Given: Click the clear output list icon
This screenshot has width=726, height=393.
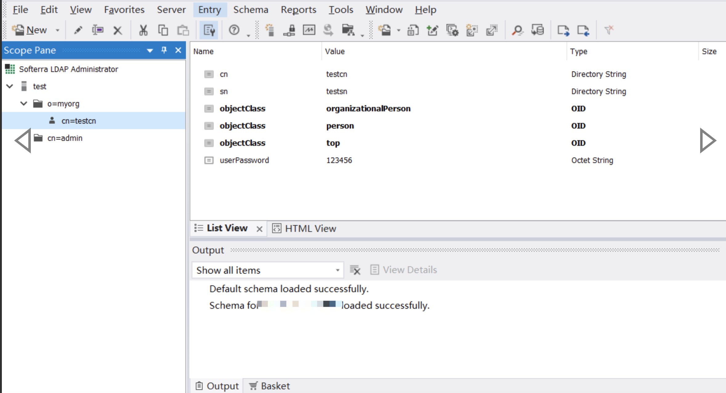Looking at the screenshot, I should [355, 270].
